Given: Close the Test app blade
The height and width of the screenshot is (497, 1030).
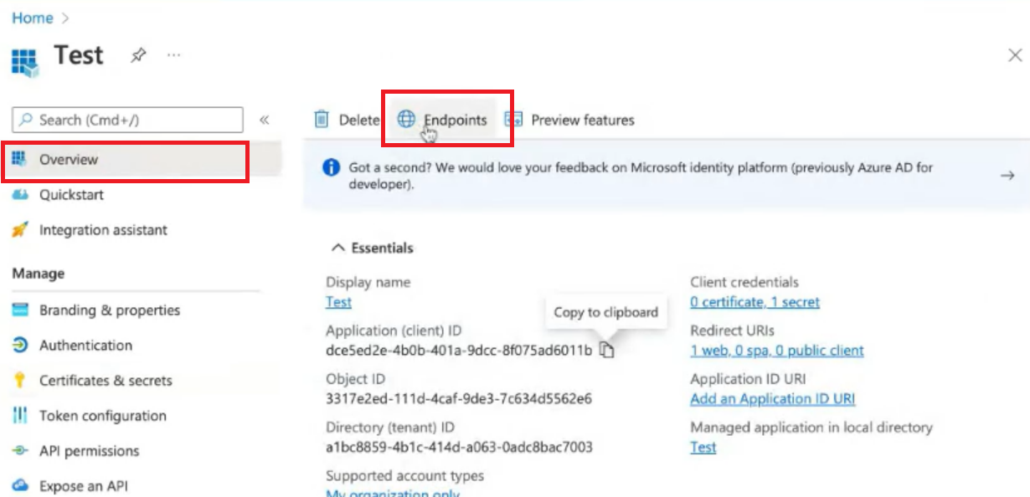Looking at the screenshot, I should click(x=1015, y=55).
